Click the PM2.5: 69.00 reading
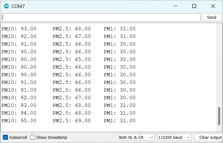Viewport: 223px width, 143px height. (72, 121)
